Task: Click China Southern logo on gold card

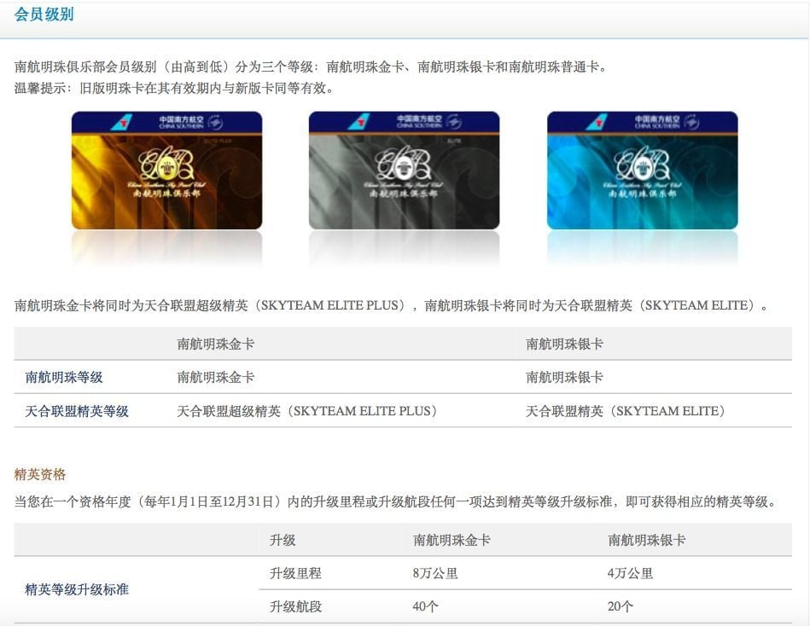Action: pyautogui.click(x=121, y=122)
